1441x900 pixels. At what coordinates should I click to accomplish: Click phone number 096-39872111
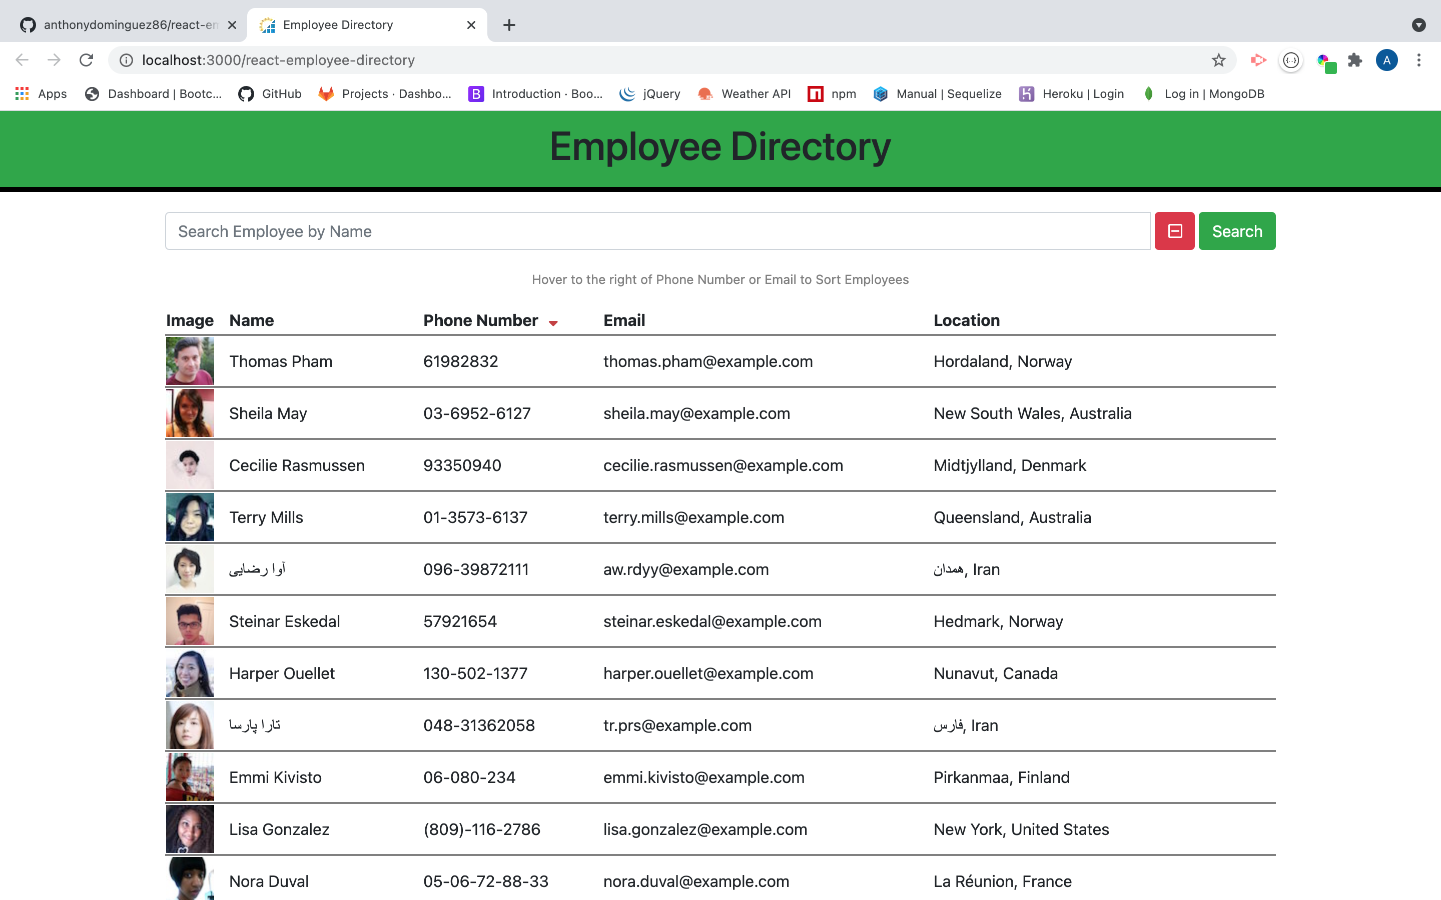click(476, 569)
